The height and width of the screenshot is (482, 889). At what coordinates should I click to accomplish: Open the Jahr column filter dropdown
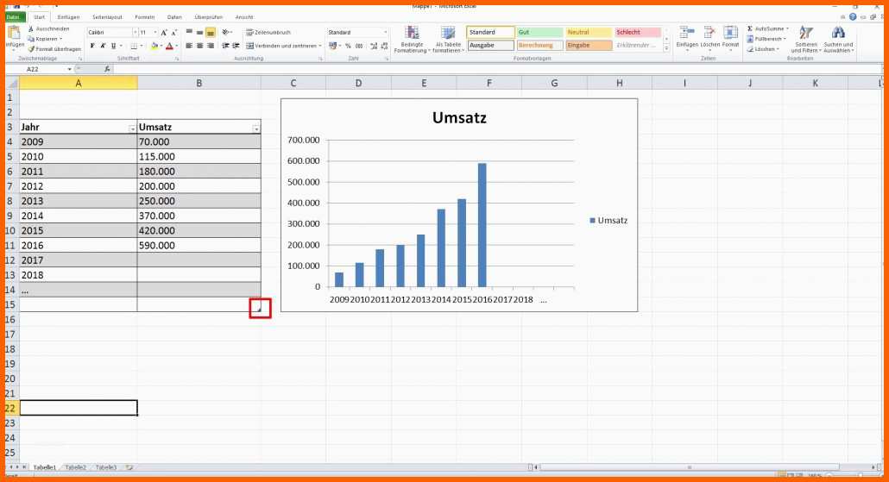pos(132,129)
